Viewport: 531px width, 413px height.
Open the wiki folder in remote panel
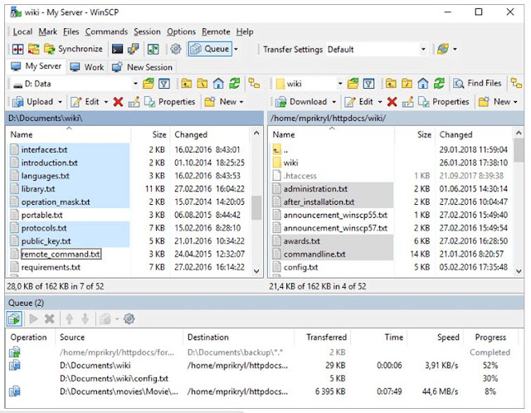point(290,163)
